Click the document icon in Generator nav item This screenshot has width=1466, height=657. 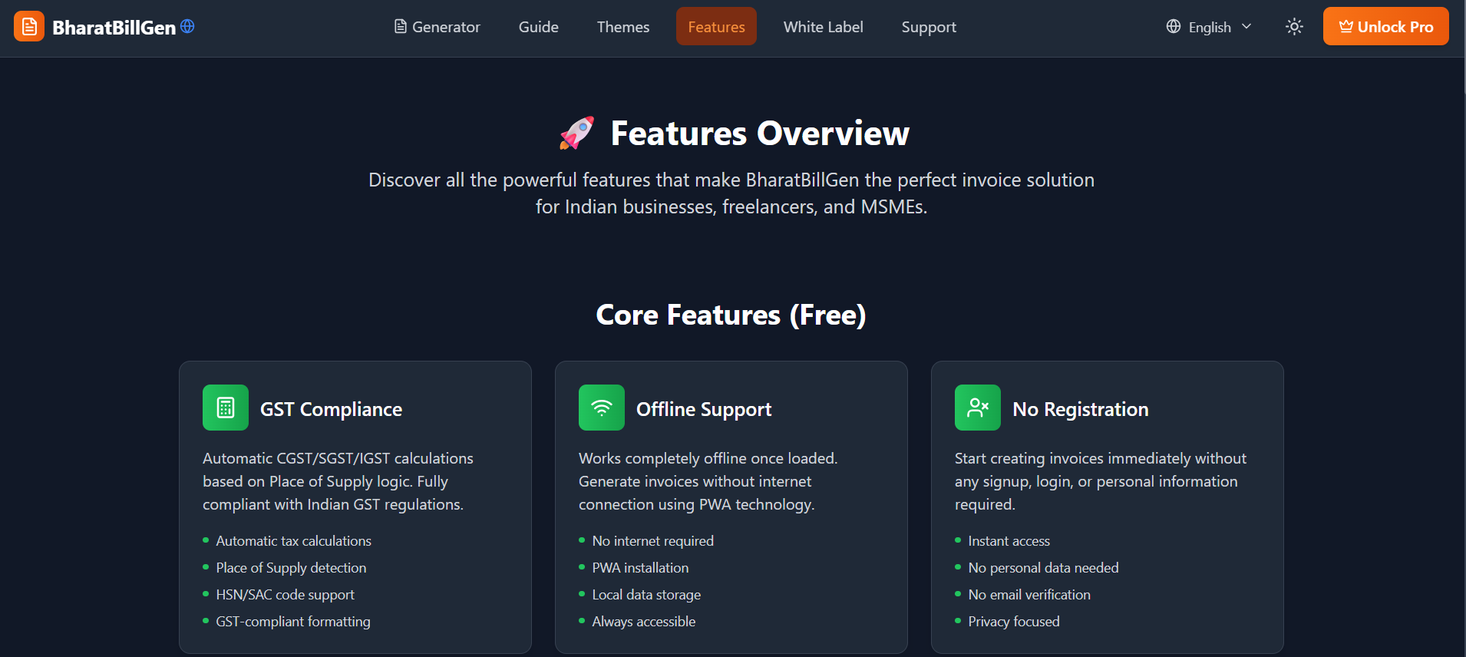click(x=401, y=27)
